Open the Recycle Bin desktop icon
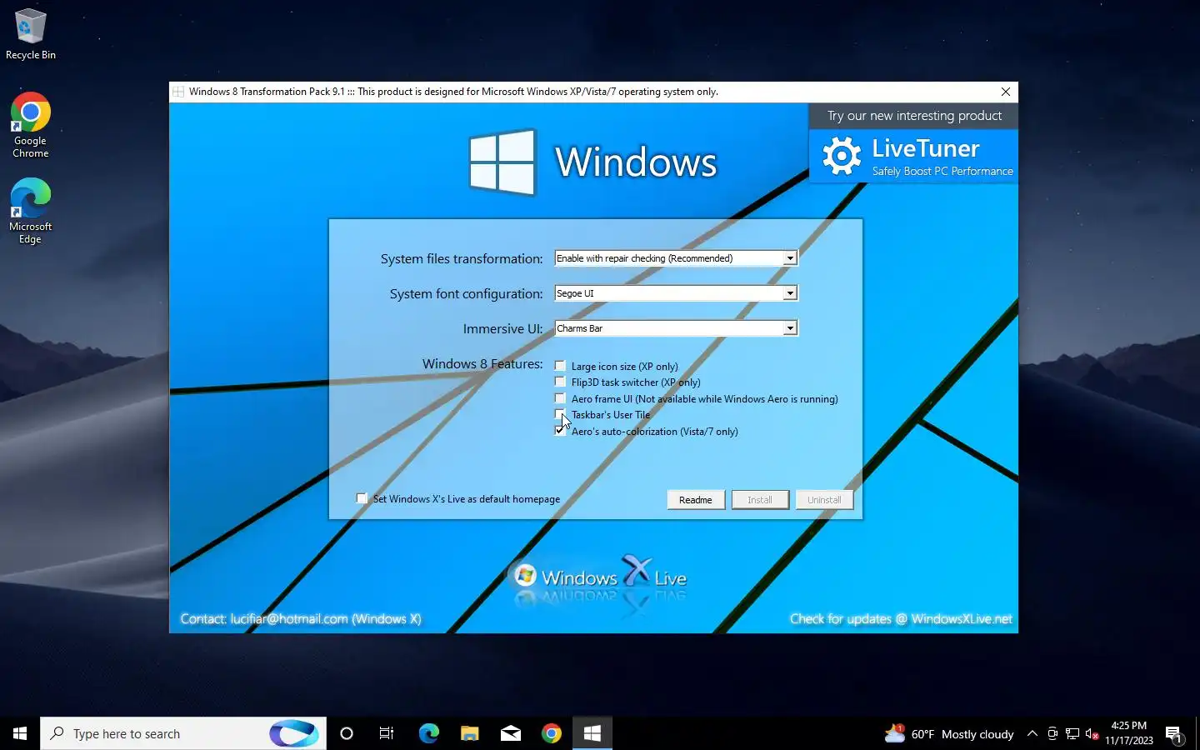This screenshot has height=750, width=1200. click(x=30, y=34)
